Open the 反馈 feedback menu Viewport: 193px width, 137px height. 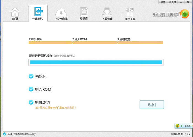point(173,2)
